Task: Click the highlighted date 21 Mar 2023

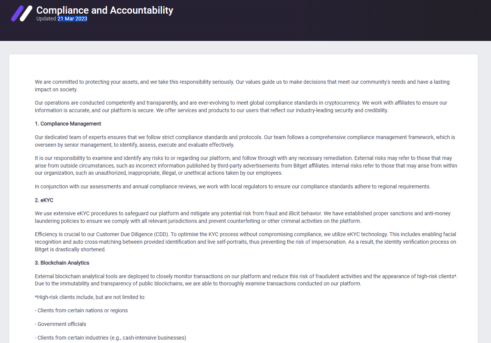Action: click(72, 19)
